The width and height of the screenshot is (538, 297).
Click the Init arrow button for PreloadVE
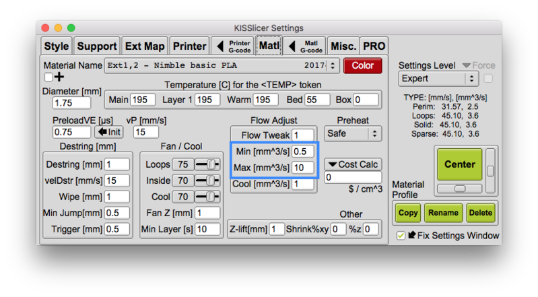(109, 132)
